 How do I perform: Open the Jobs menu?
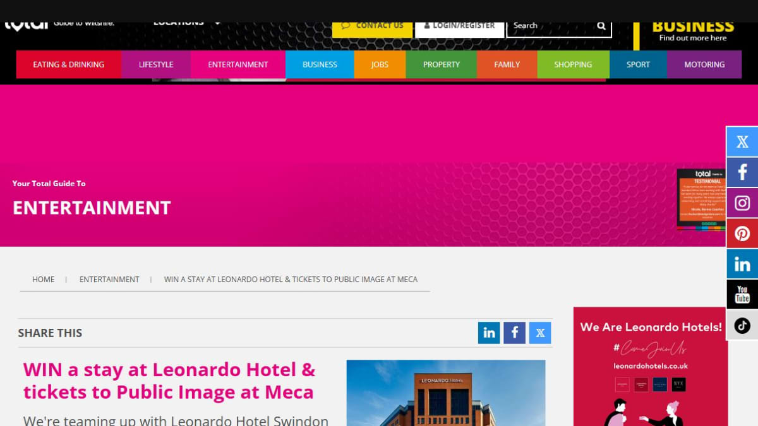tap(380, 64)
